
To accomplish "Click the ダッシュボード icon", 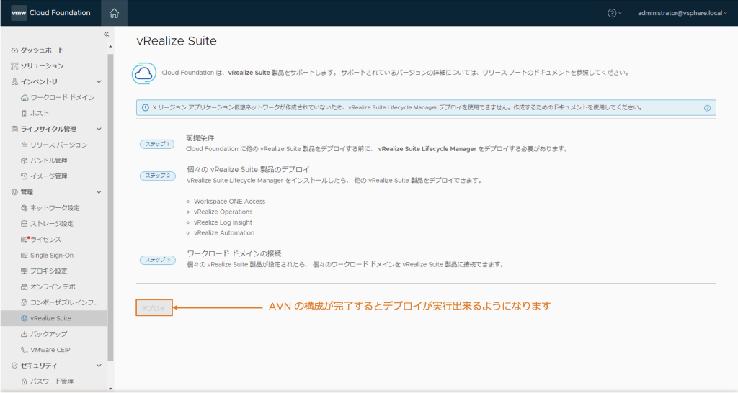I will [14, 50].
